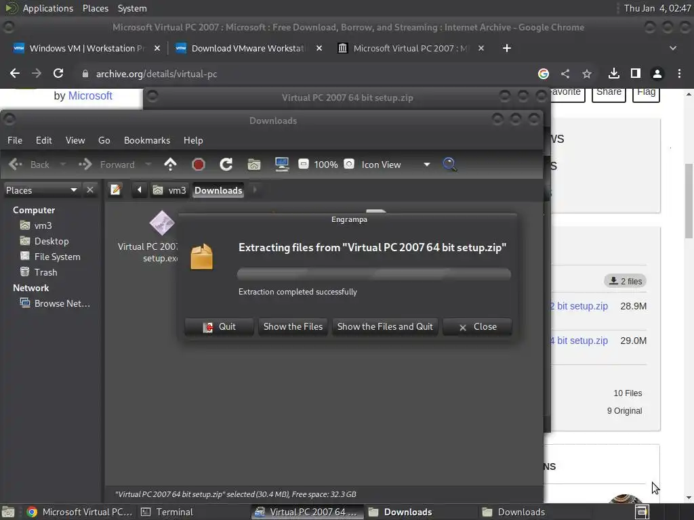Open the Applications menu in top panel

48,8
